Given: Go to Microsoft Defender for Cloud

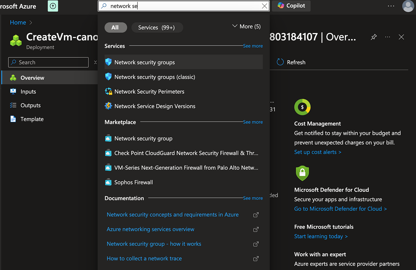Looking at the screenshot, I should point(341,209).
